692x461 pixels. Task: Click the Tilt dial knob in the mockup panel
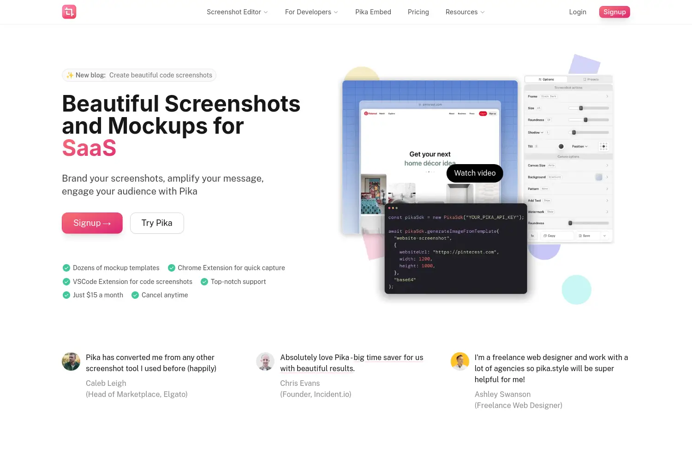tap(561, 147)
